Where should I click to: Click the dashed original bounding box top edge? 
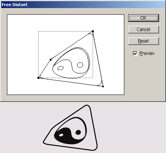click(x=66, y=31)
